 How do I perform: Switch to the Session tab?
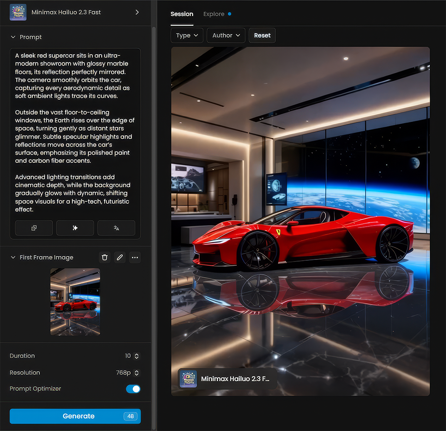coord(182,14)
